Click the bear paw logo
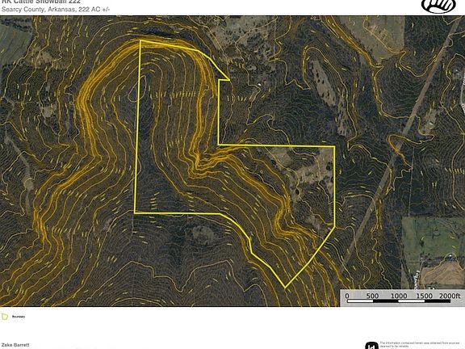 pos(438,6)
